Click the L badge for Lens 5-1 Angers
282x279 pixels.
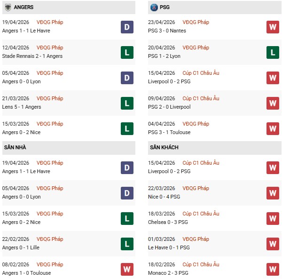coord(127,103)
